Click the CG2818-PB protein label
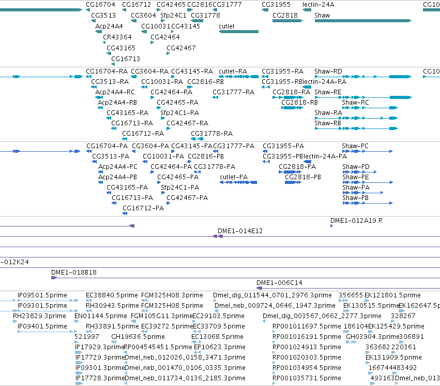 tap(303, 177)
